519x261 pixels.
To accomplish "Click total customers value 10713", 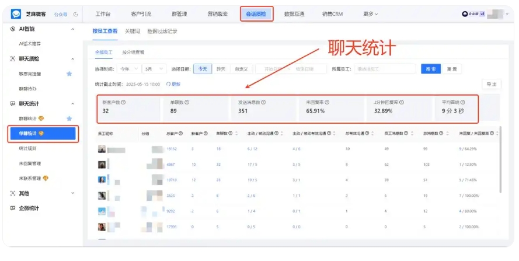I will coord(172,180).
